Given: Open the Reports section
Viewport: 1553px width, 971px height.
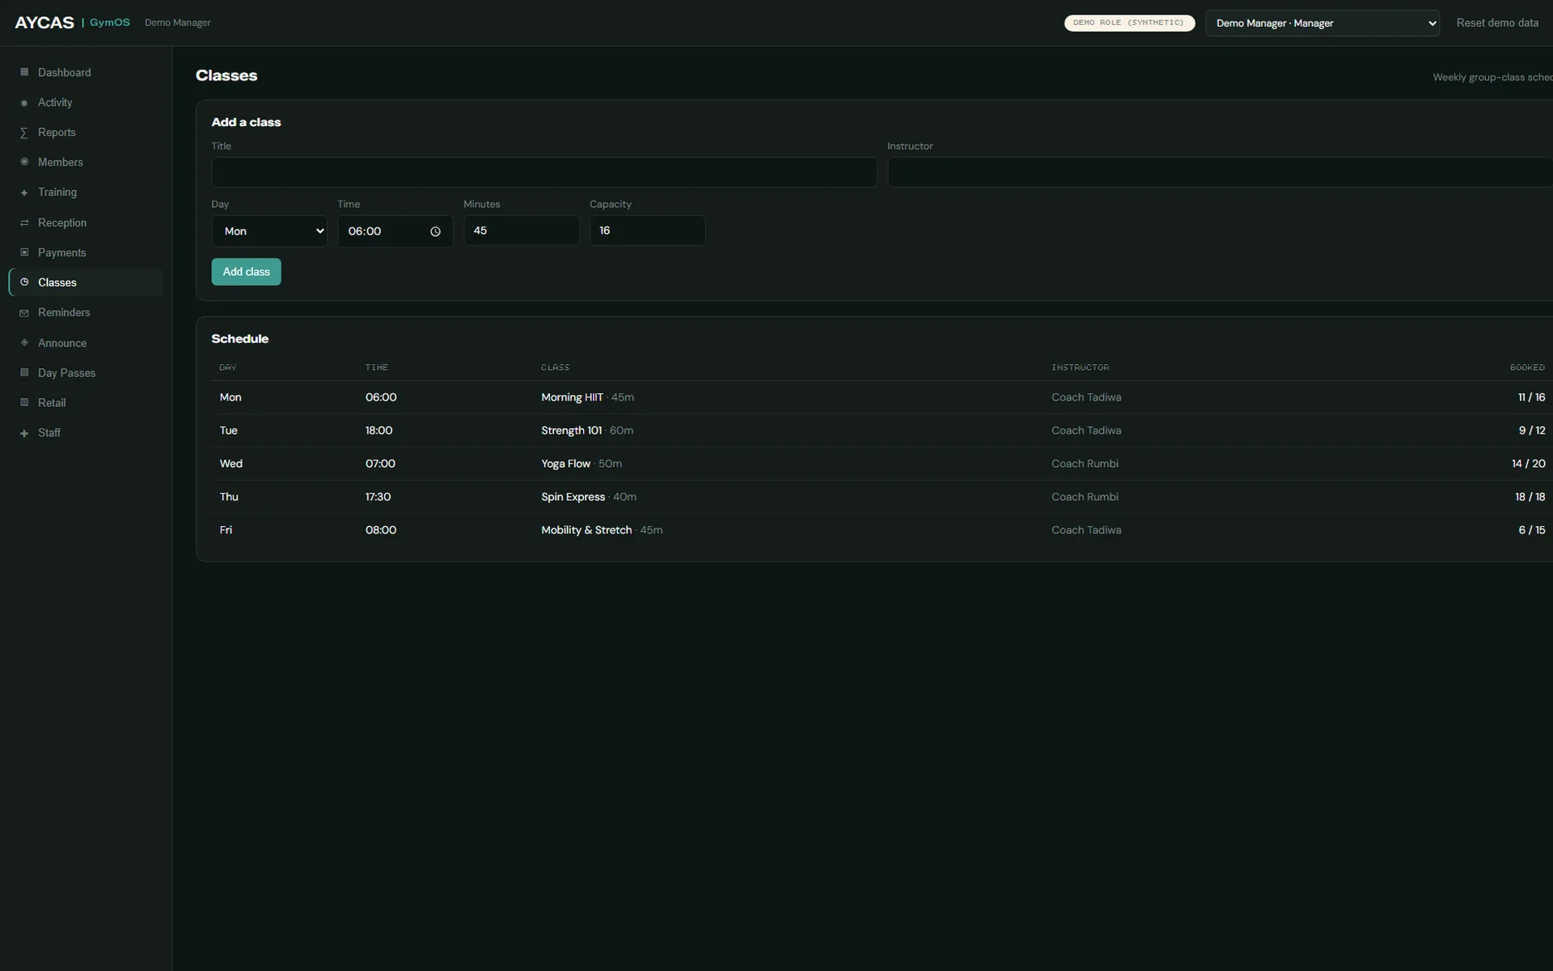Looking at the screenshot, I should 86,133.
